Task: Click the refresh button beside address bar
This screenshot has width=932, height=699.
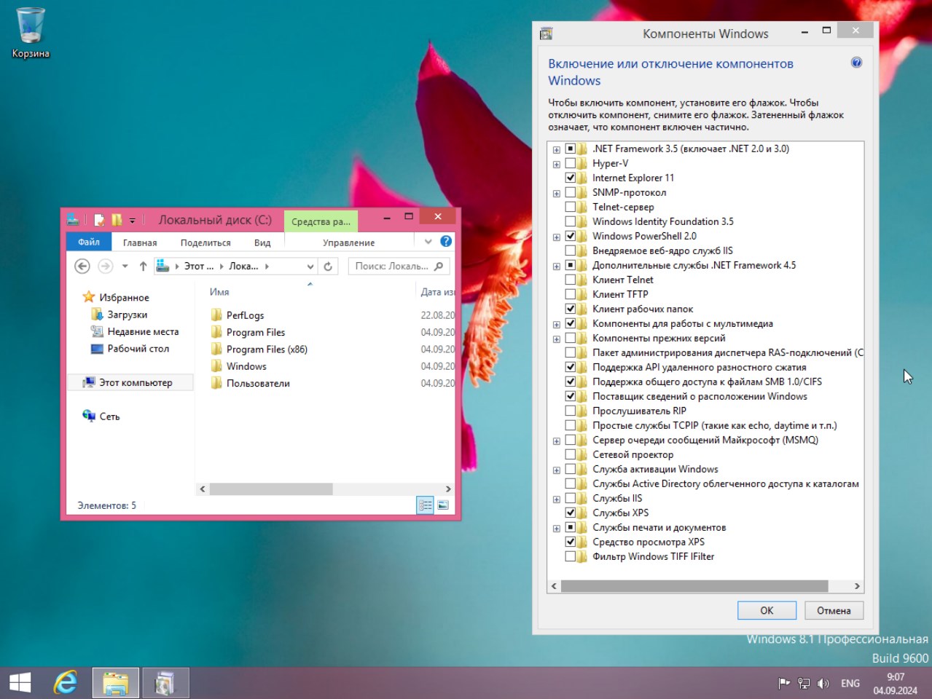Action: click(x=328, y=266)
